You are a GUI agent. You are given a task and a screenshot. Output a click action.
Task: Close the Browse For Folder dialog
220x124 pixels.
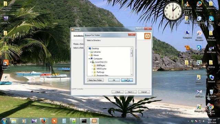pos(132,34)
